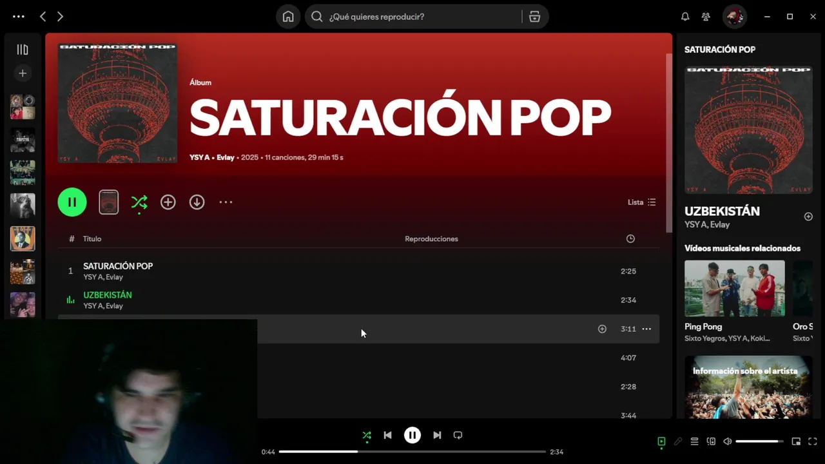The height and width of the screenshot is (464, 825).
Task: Mute with the volume speaker icon
Action: (728, 441)
